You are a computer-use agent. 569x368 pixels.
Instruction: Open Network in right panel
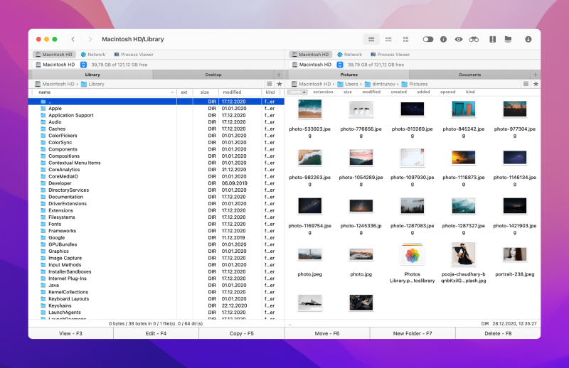pyautogui.click(x=349, y=55)
